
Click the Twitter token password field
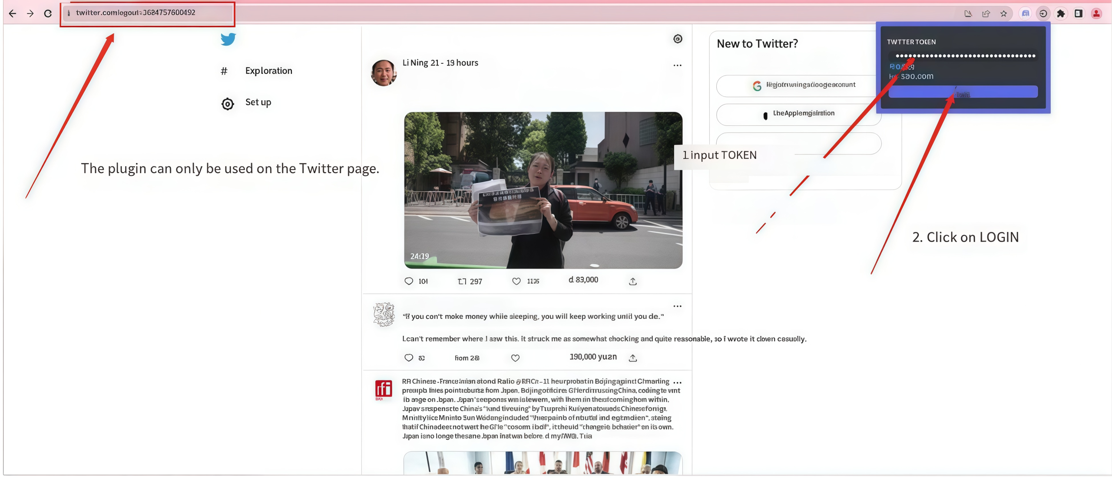pos(964,56)
